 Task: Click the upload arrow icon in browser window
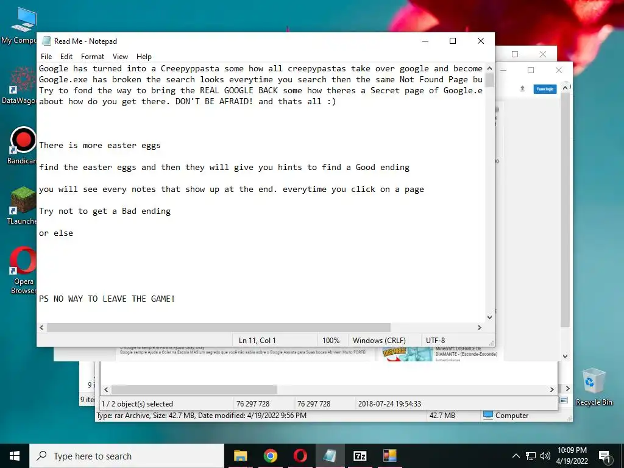click(522, 88)
